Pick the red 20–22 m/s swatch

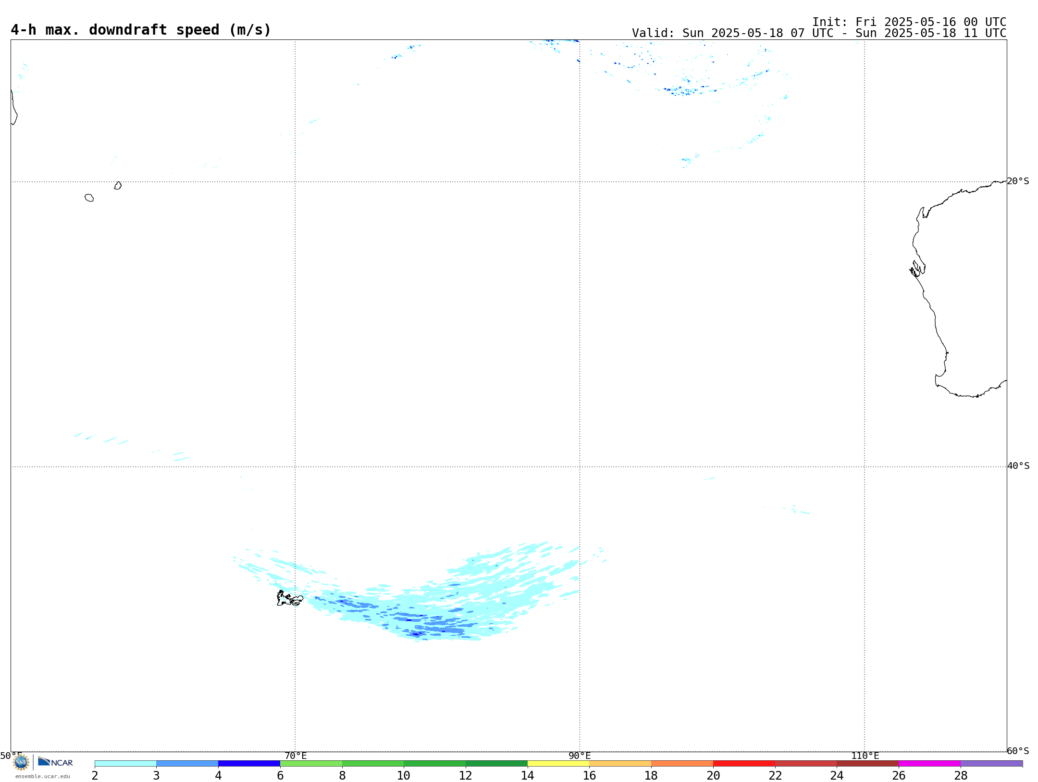coord(744,764)
